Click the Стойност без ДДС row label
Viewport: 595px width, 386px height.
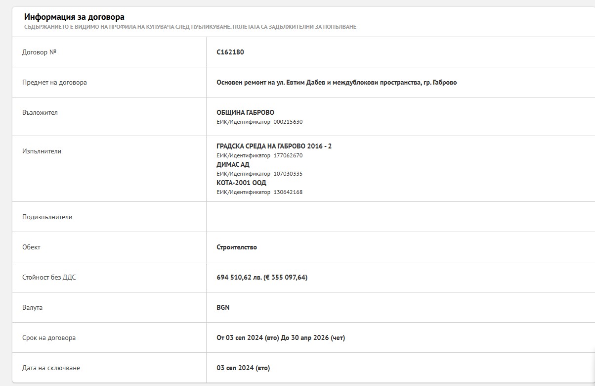(x=49, y=277)
